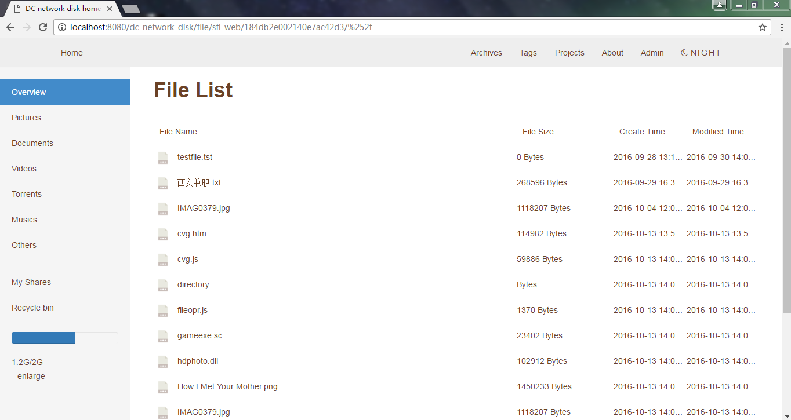Click the icon beside directory row
791x420 pixels.
163,285
